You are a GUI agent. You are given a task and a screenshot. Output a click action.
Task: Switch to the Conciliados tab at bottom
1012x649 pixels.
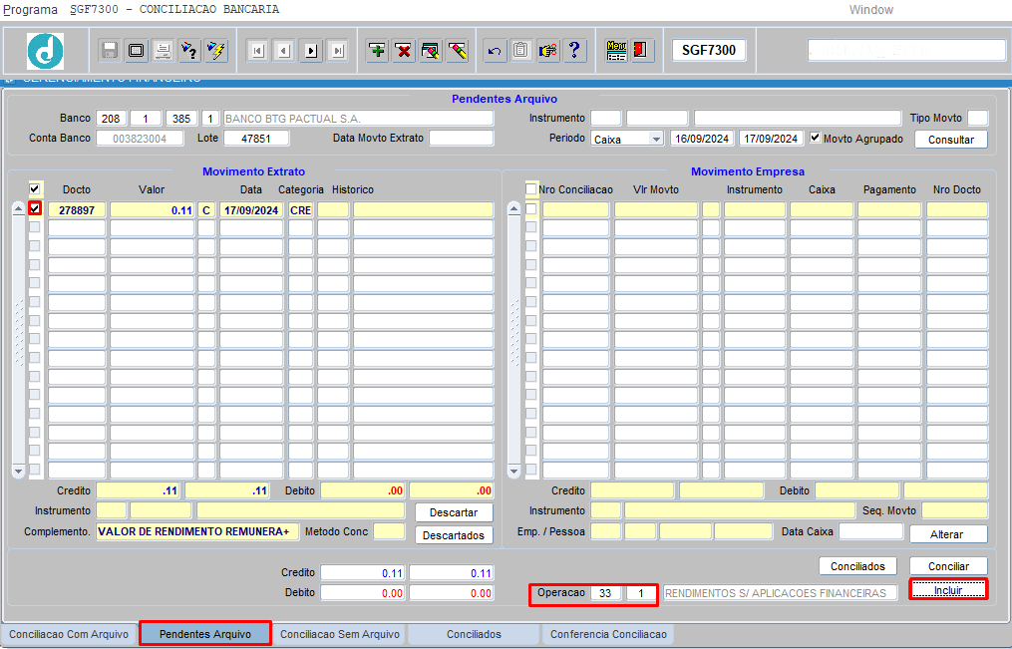pyautogui.click(x=474, y=634)
